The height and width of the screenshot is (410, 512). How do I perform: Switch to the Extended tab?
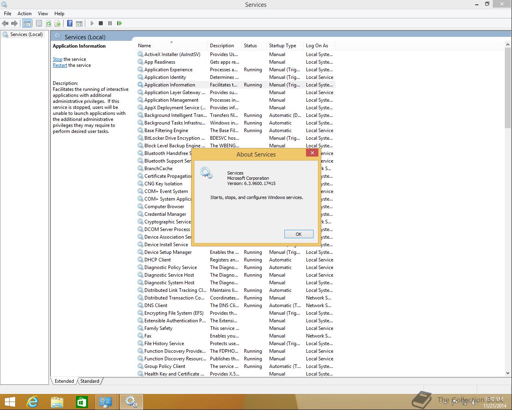[64, 381]
